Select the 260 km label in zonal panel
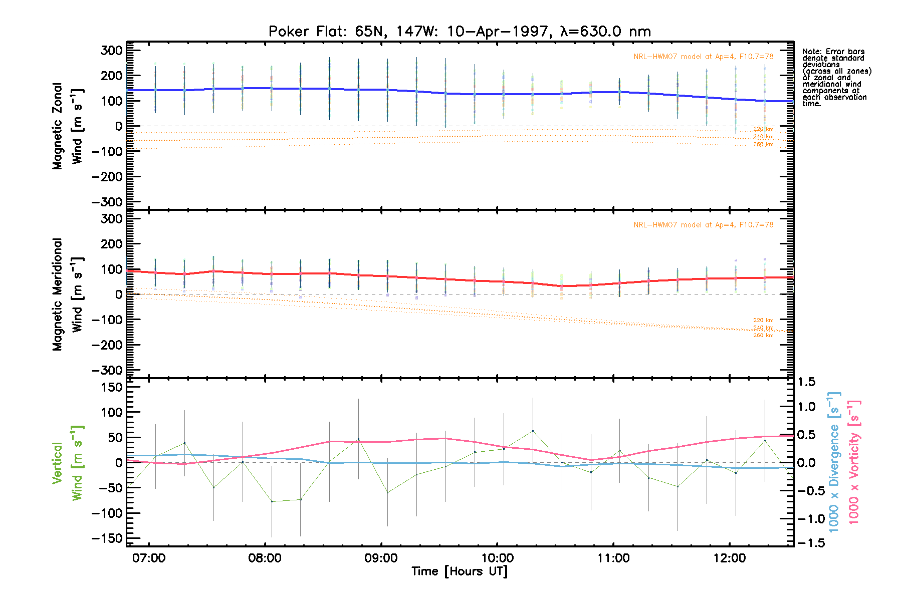 coord(763,145)
